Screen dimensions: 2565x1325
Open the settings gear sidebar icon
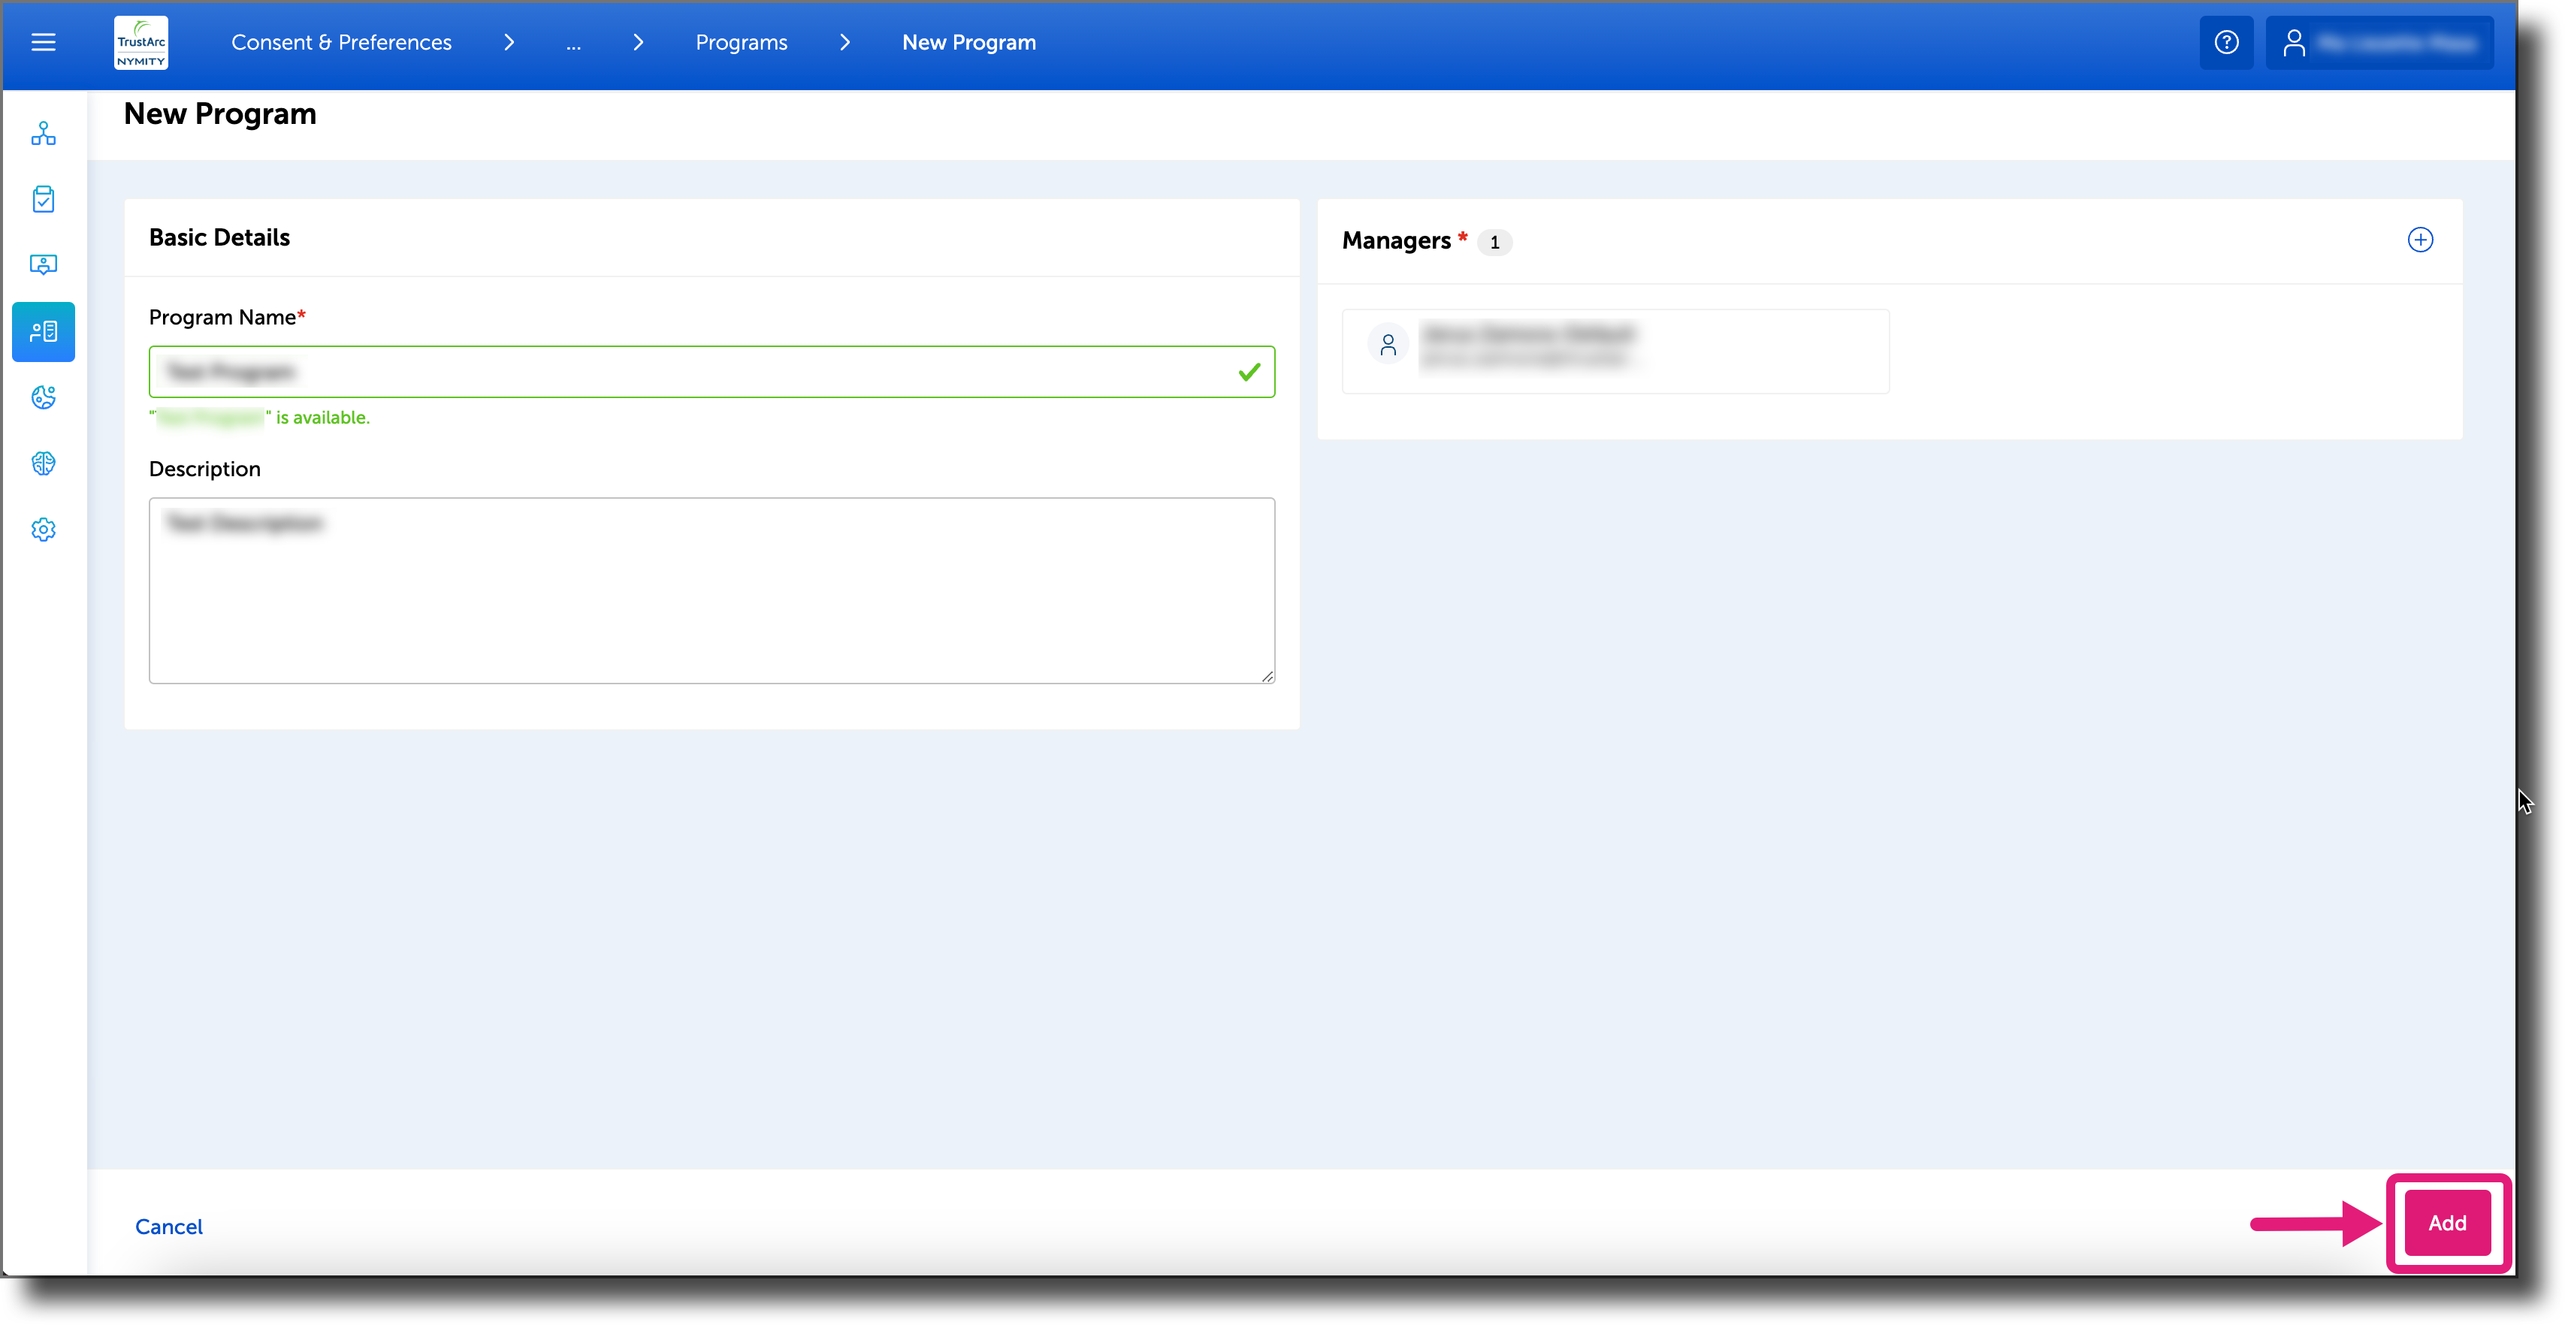click(x=44, y=530)
